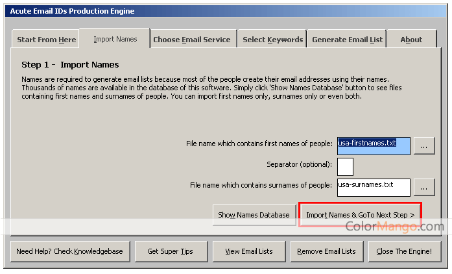Hit the Close The Engine! button
Viewport: 452px width, 274px height.
coord(404,251)
